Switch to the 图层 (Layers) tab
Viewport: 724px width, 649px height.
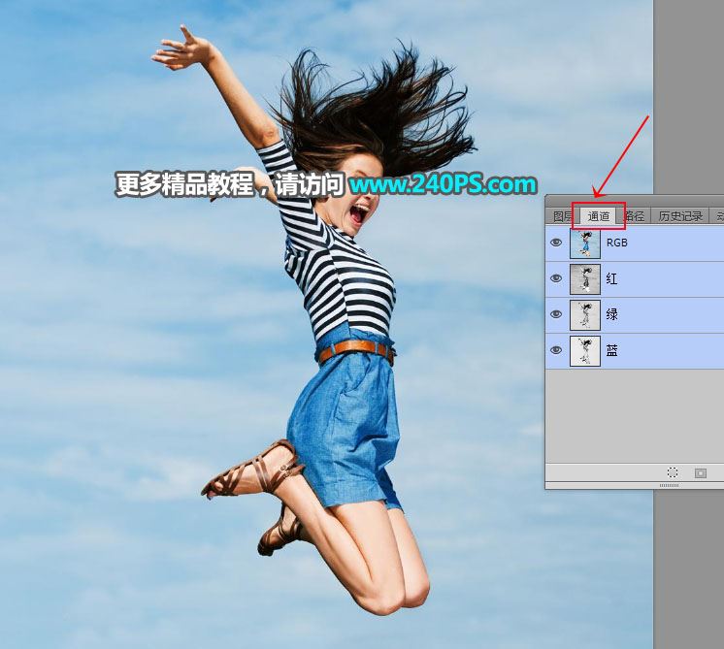[x=562, y=216]
